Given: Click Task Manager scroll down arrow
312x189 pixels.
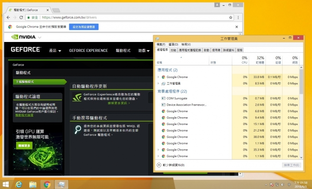Looking at the screenshot, I should (x=301, y=157).
